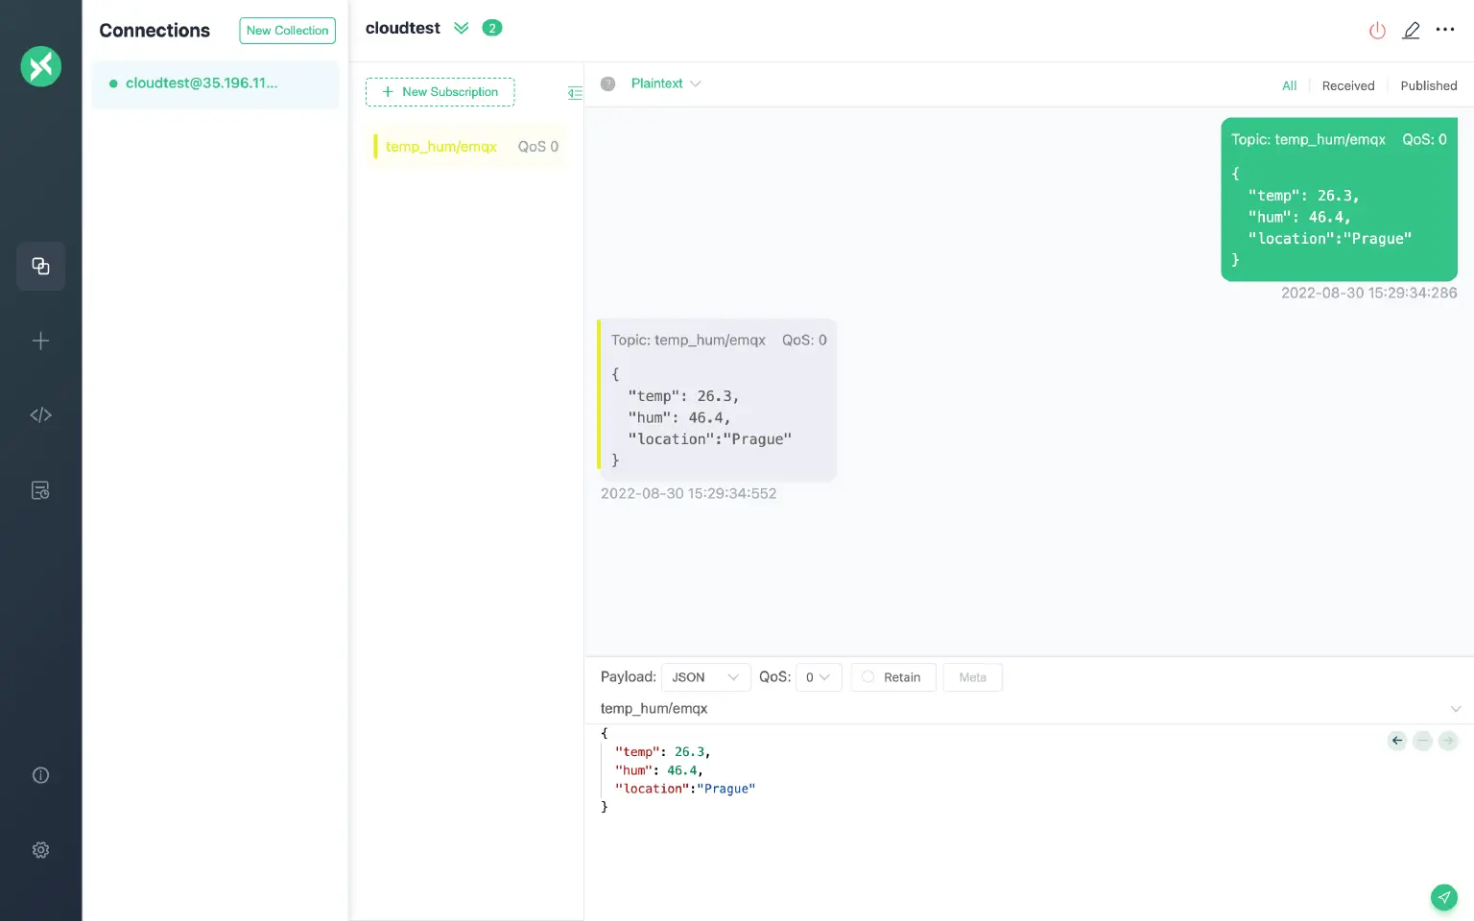Screen dimensions: 1474x921
Task: Click the New Collection button
Action: coord(287,30)
